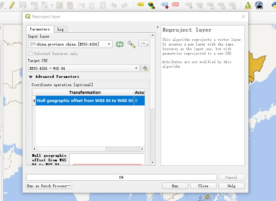This screenshot has height=201, width=276.
Task: Click the Rotate Label toolbar icon
Action: [221, 5]
